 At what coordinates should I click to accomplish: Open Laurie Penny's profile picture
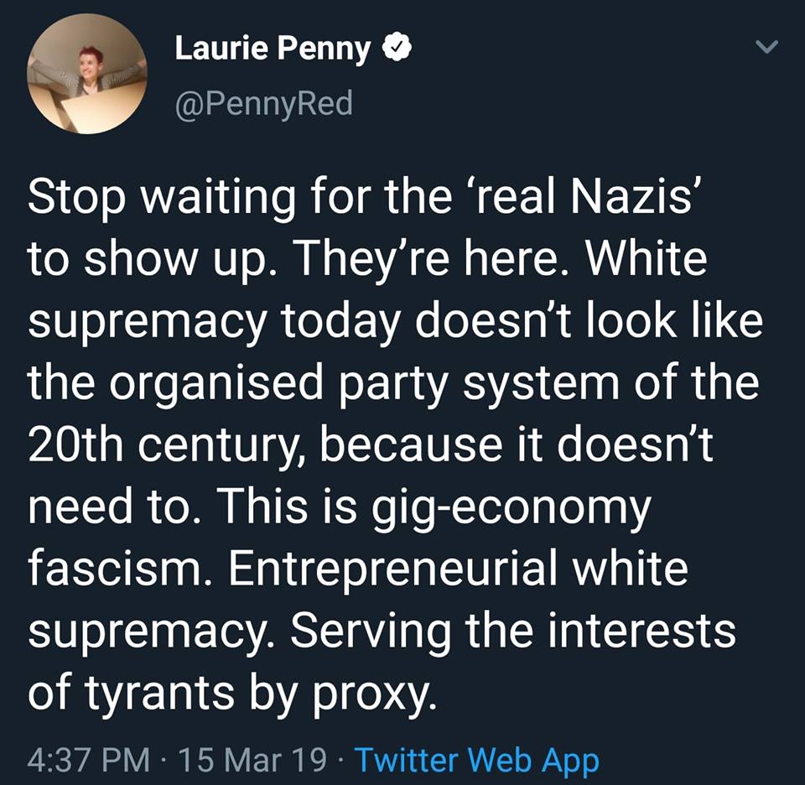pos(87,74)
